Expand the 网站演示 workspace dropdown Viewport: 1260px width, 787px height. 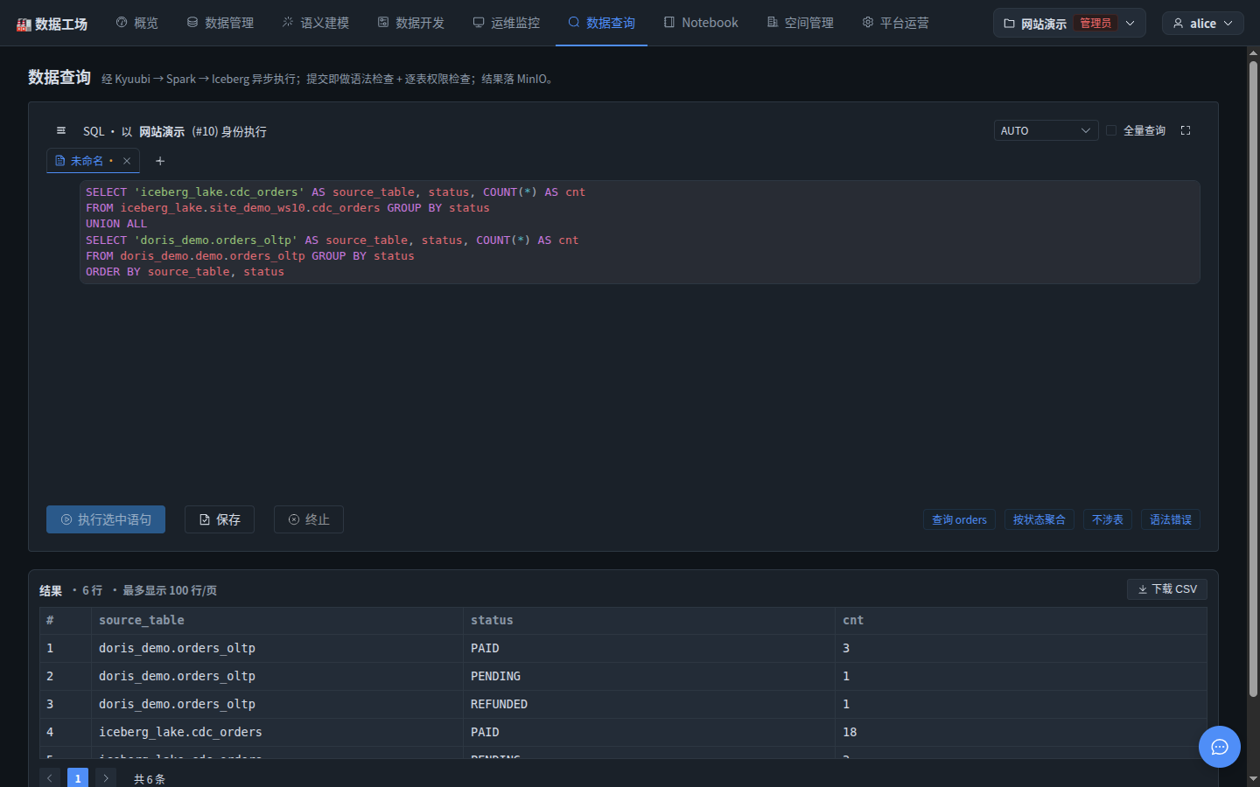(1069, 24)
